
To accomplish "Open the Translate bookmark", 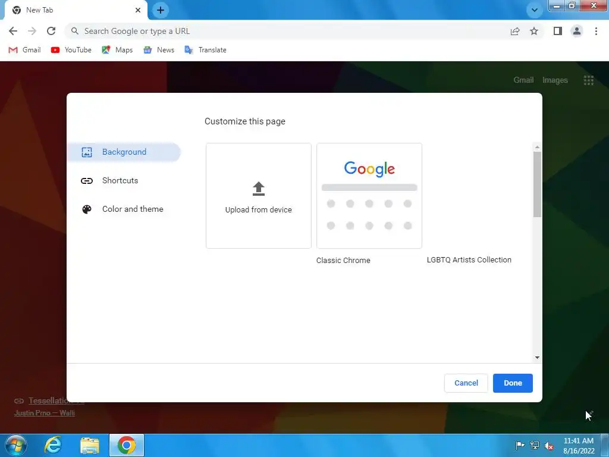I will (205, 50).
